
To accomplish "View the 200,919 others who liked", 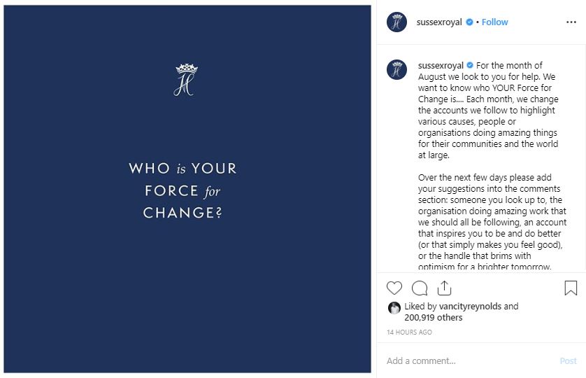I will click(x=433, y=318).
